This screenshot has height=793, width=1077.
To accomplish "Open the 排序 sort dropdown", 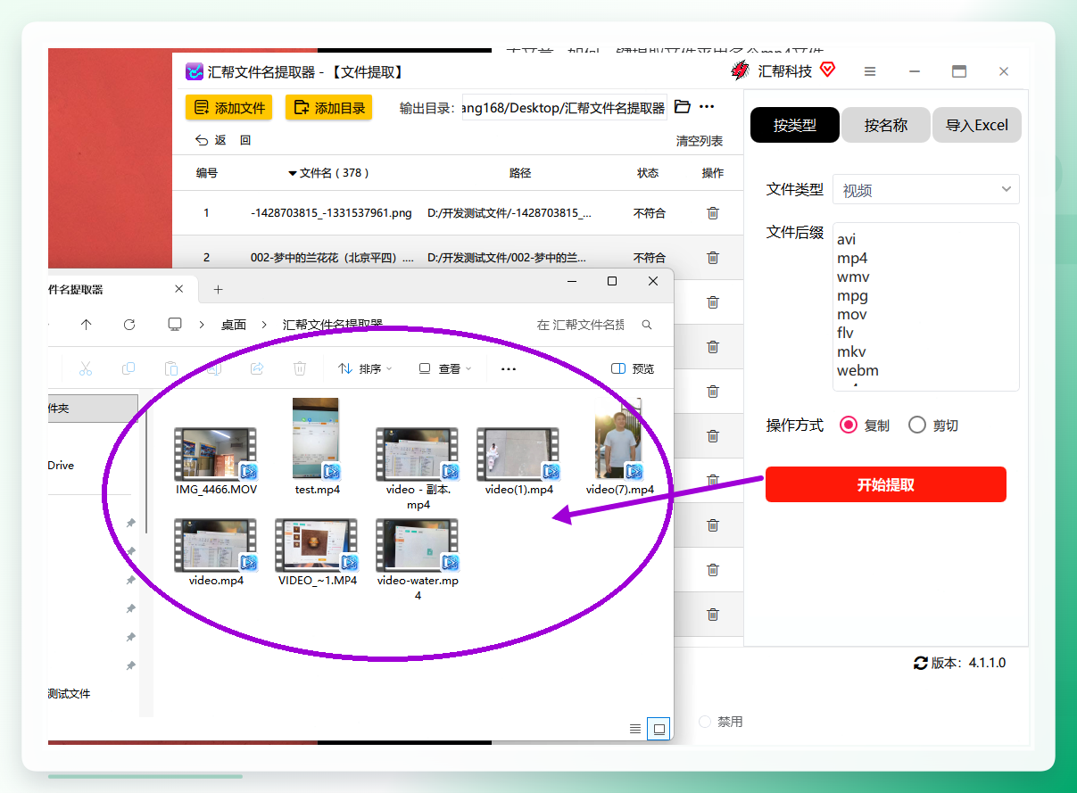I will point(365,368).
